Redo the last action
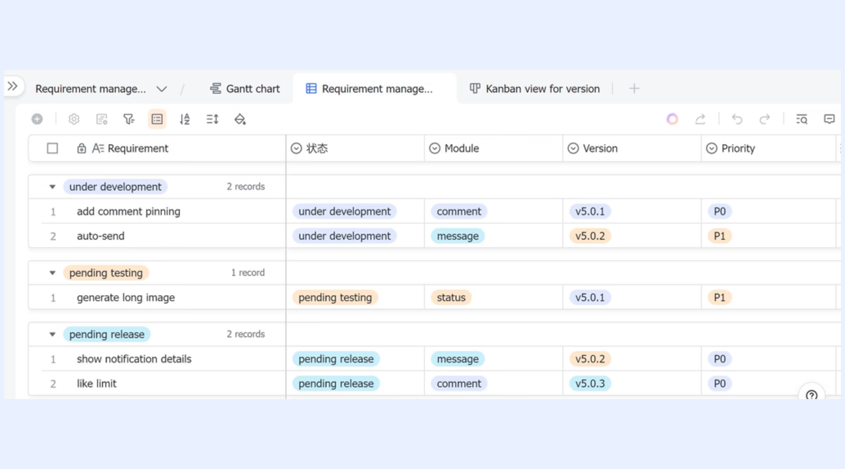 click(x=764, y=119)
